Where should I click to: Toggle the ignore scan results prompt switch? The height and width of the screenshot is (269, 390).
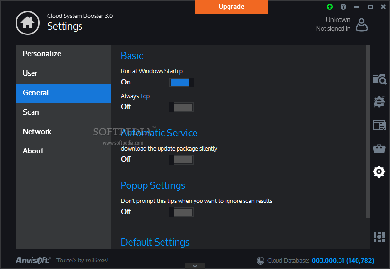coord(181,212)
